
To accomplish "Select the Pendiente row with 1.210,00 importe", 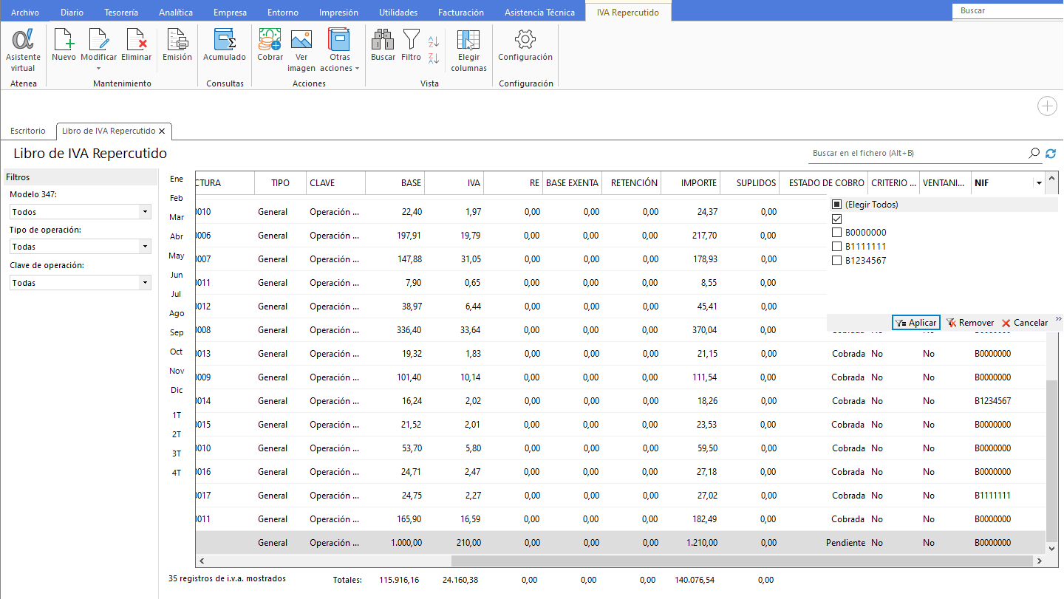I will (621, 543).
